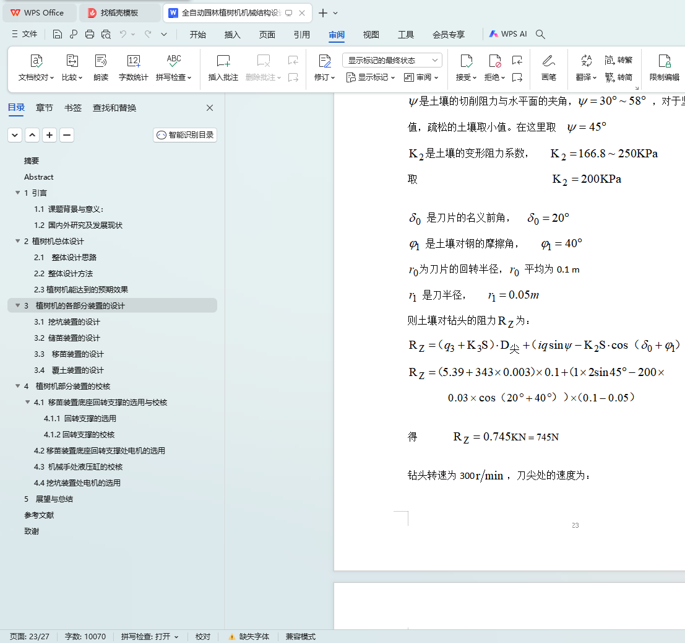
Task: Open 字数统计 word count
Action: pos(133,68)
